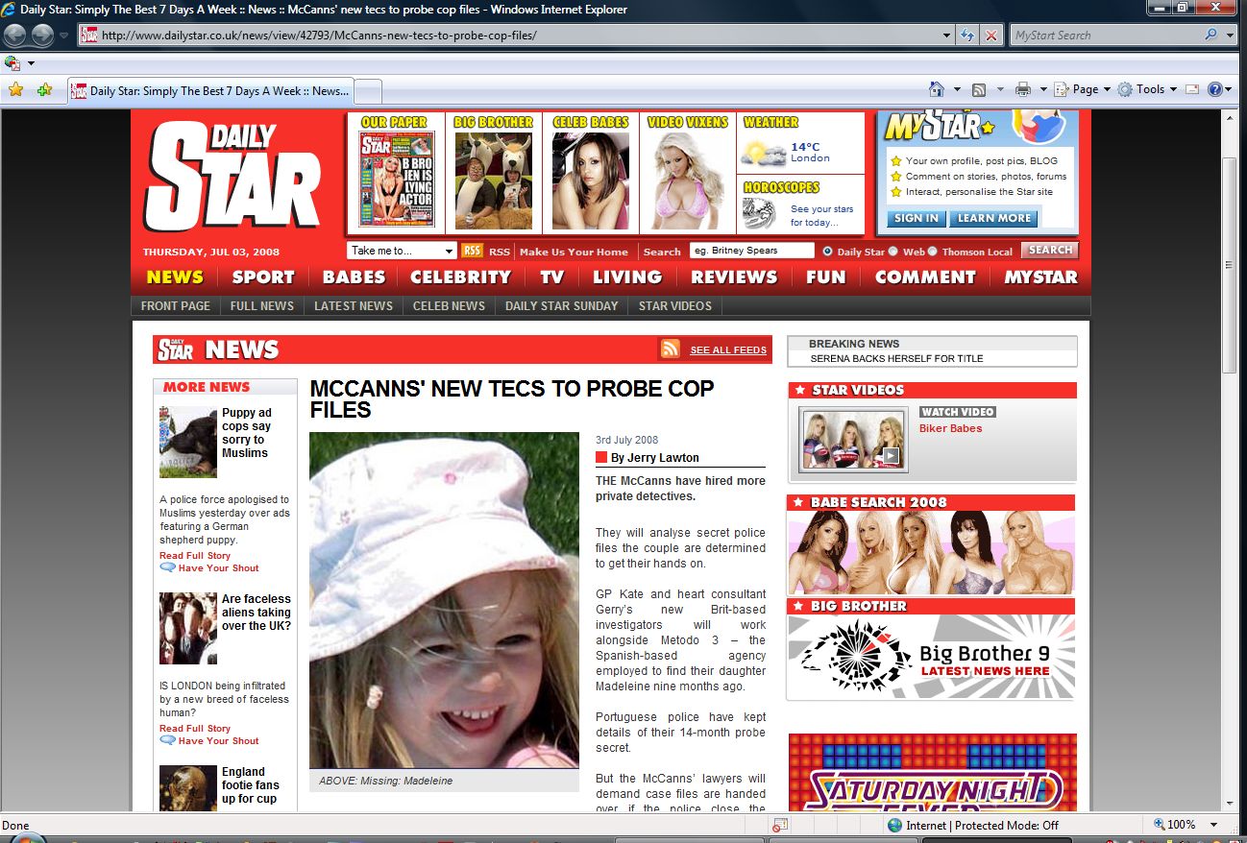Click the browser Back arrow button

pos(15,36)
